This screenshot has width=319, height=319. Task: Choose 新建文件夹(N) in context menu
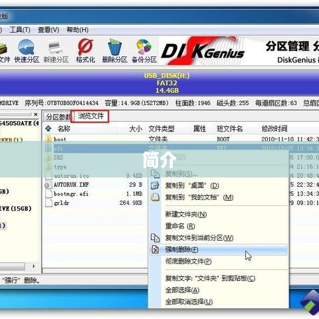coord(219,214)
